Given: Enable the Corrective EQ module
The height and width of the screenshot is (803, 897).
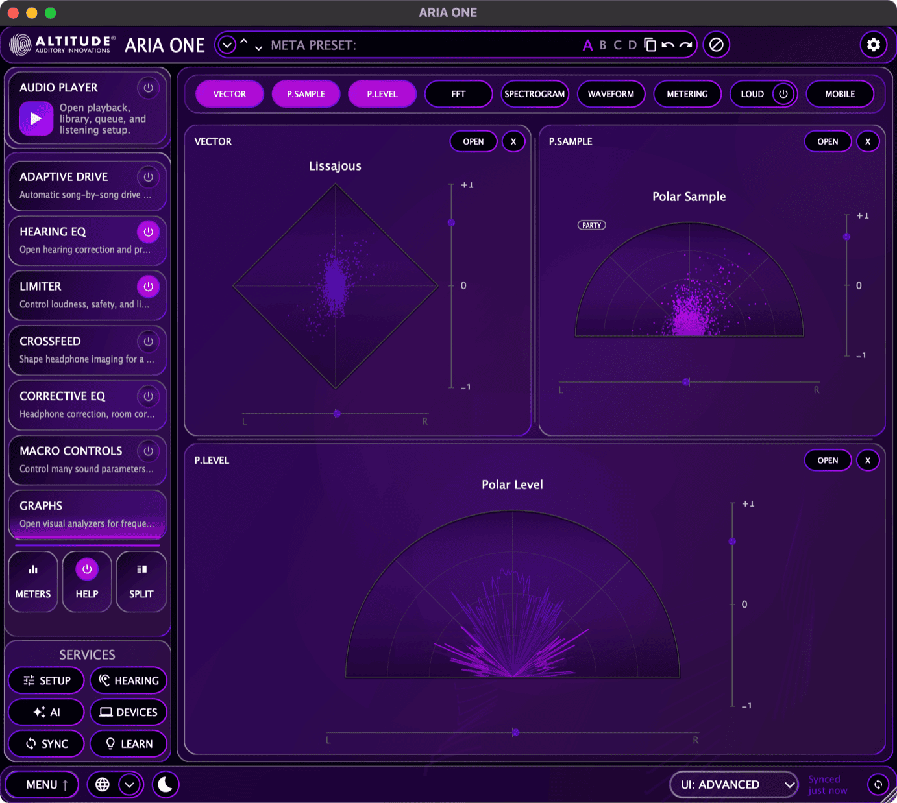Looking at the screenshot, I should point(149,396).
